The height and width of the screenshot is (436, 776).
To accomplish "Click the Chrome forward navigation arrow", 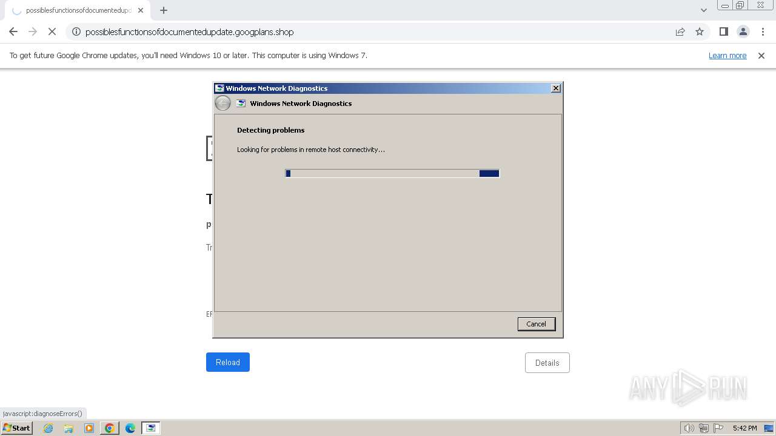I will click(x=33, y=31).
